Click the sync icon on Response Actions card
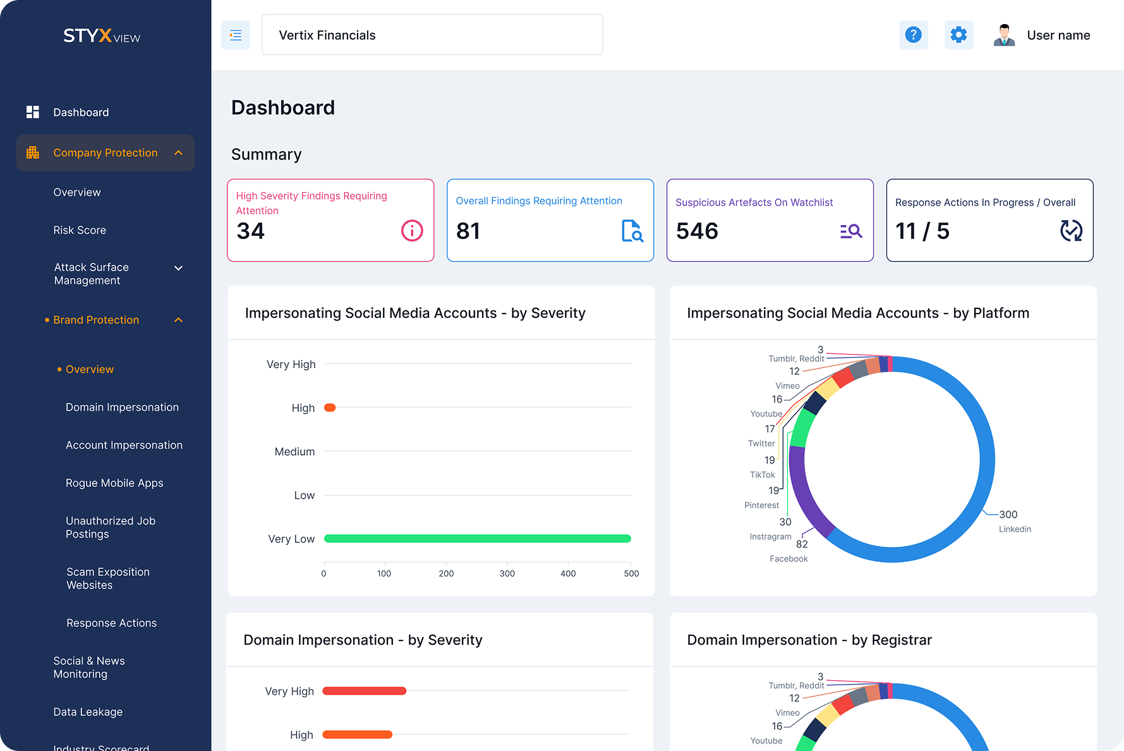This screenshot has width=1124, height=751. (1071, 231)
